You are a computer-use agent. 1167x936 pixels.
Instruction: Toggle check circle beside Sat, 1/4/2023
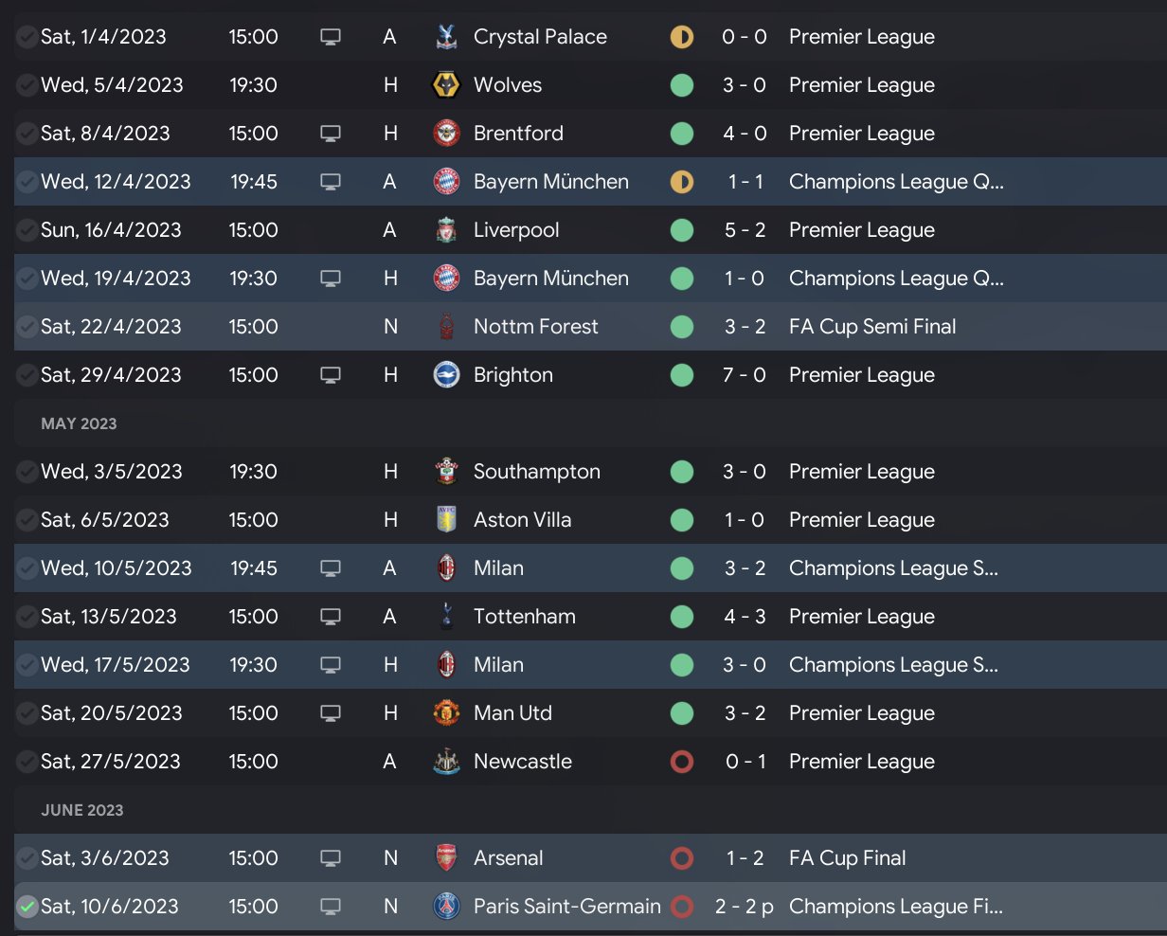tap(27, 37)
